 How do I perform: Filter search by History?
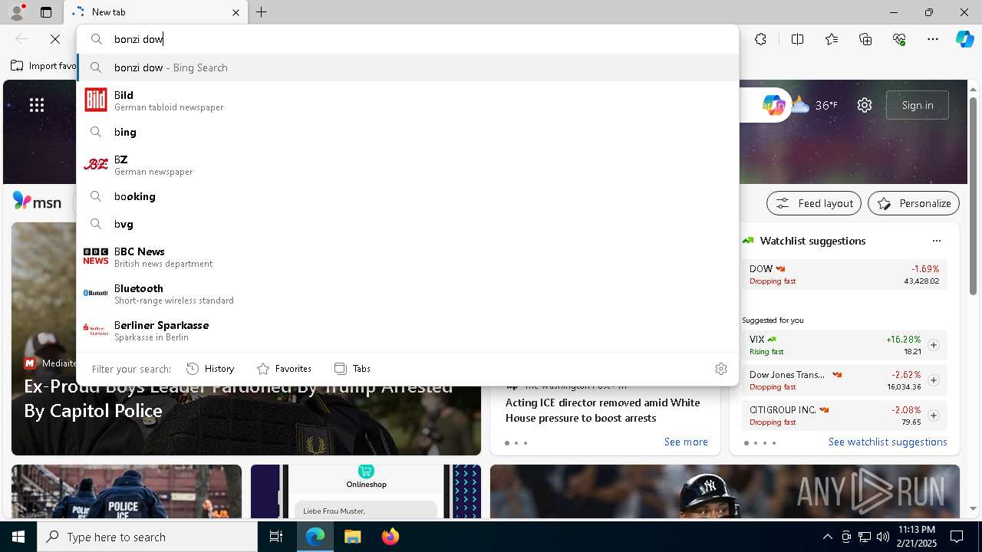pos(210,369)
